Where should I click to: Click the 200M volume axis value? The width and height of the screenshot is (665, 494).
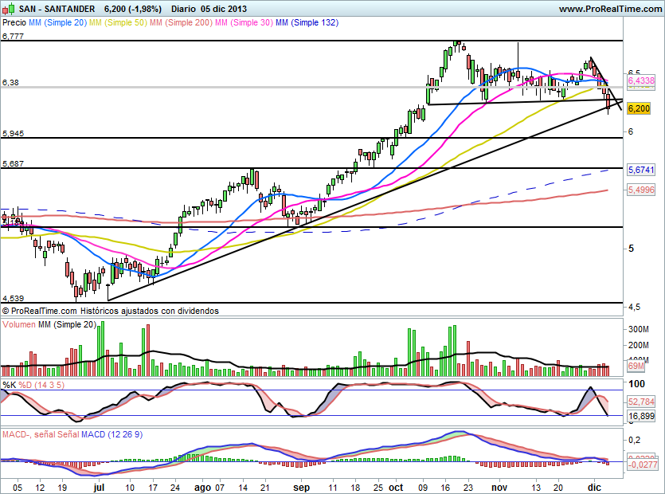(x=639, y=346)
